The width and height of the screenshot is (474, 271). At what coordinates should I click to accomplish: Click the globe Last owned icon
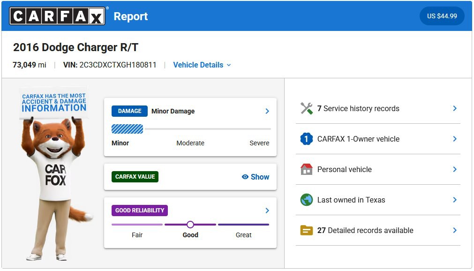point(306,200)
